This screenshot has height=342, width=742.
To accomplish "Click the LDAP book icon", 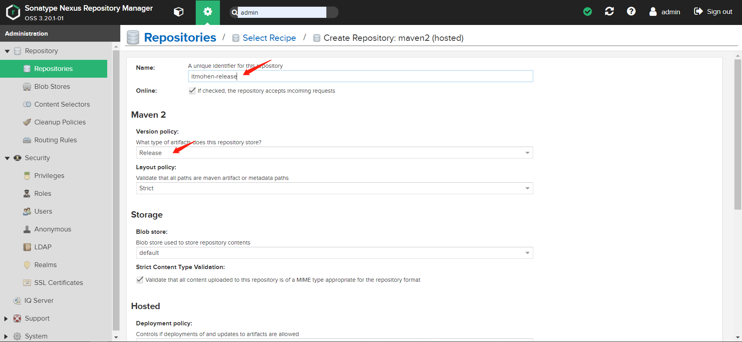I will tap(27, 247).
